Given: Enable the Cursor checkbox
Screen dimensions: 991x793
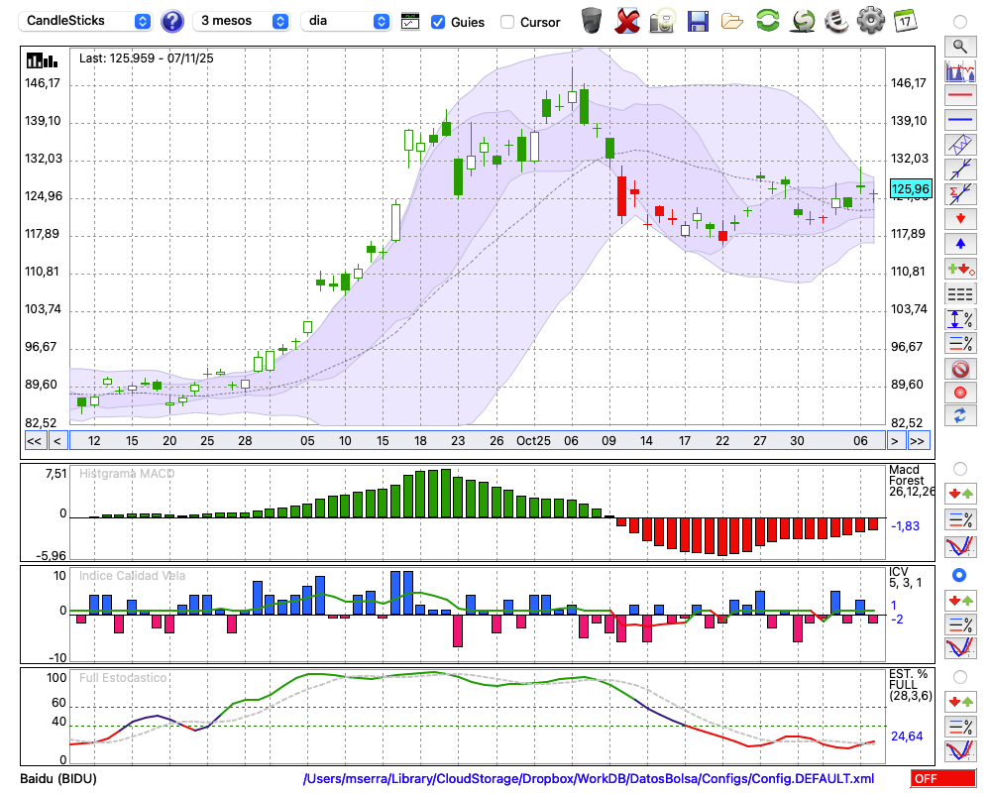Looking at the screenshot, I should (x=507, y=21).
